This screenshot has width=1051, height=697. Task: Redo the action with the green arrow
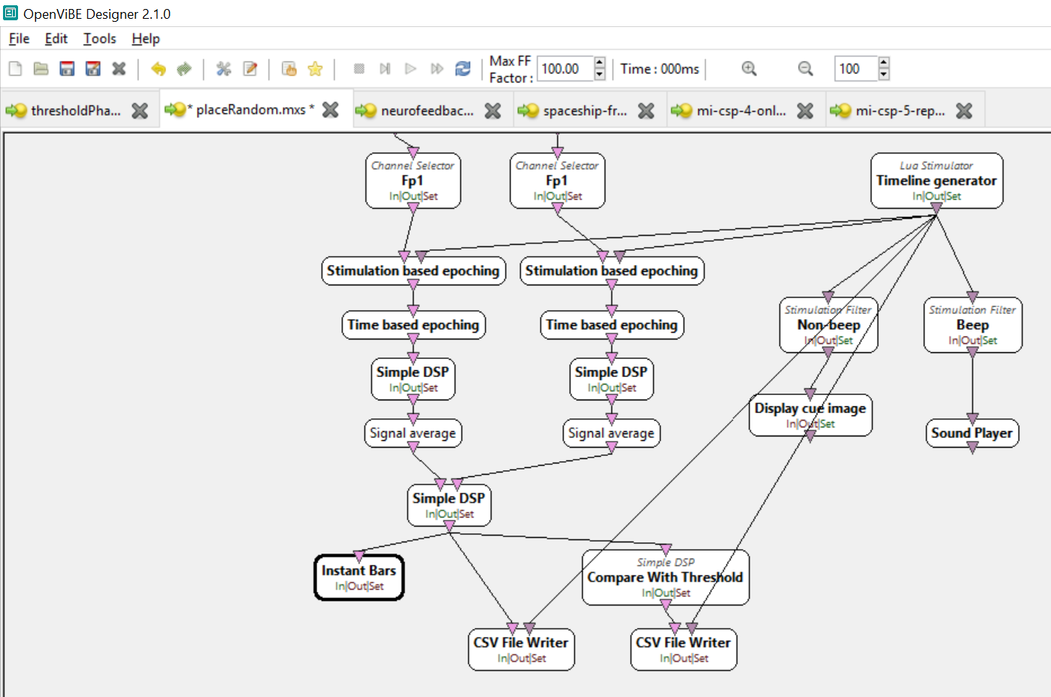point(184,69)
